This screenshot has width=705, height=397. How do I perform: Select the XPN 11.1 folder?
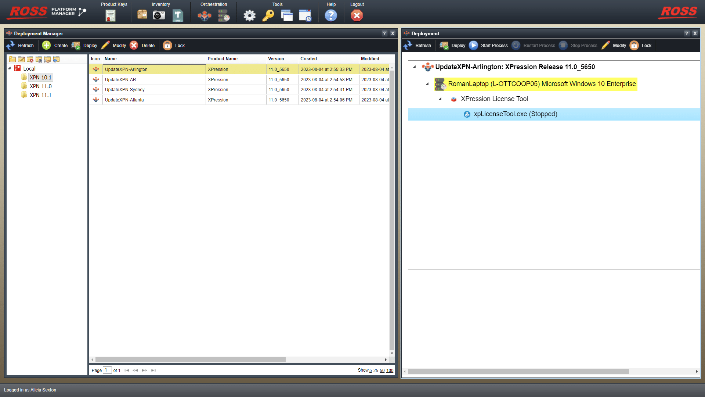40,95
